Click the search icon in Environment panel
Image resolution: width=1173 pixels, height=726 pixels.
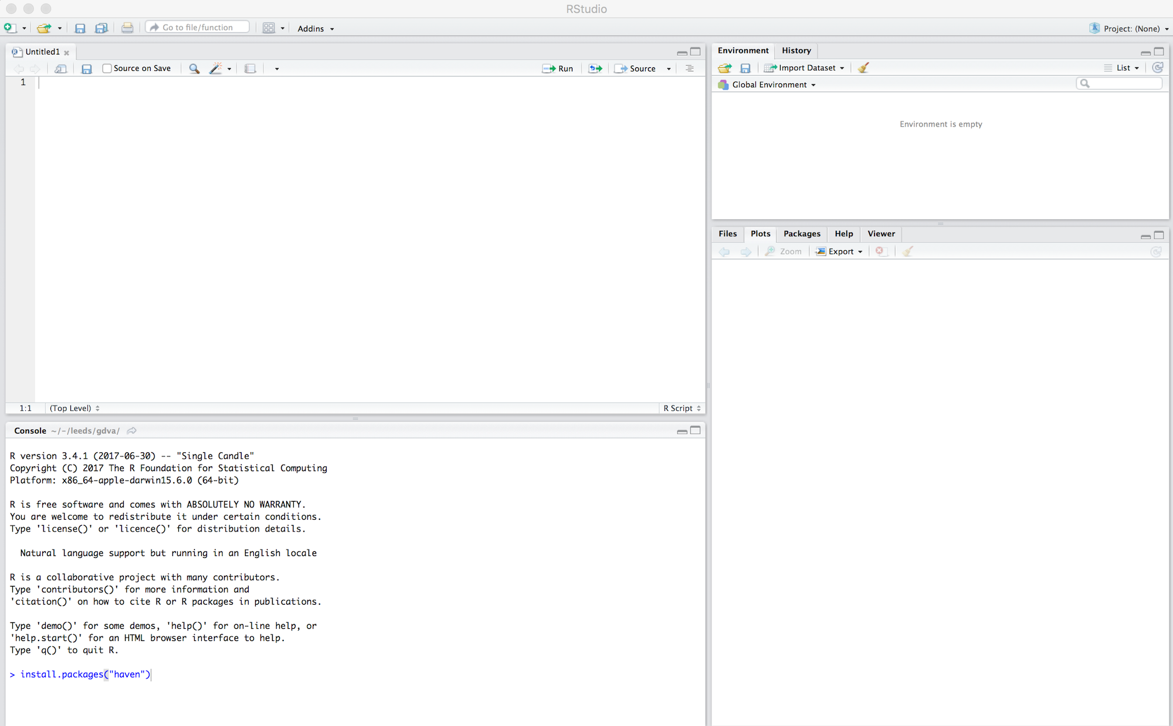pos(1084,84)
